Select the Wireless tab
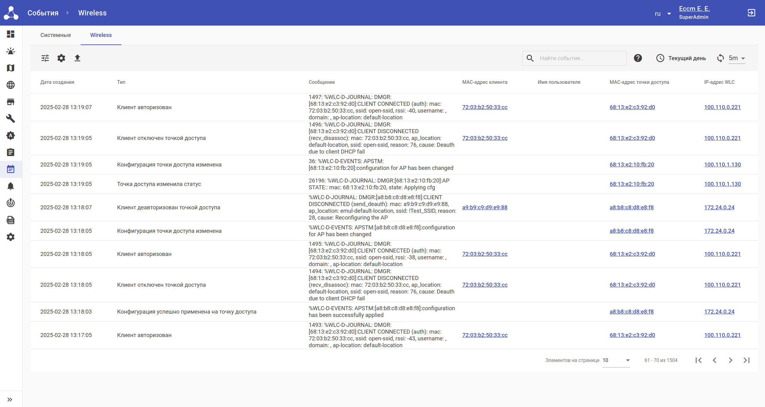This screenshot has height=407, width=765. pos(101,35)
